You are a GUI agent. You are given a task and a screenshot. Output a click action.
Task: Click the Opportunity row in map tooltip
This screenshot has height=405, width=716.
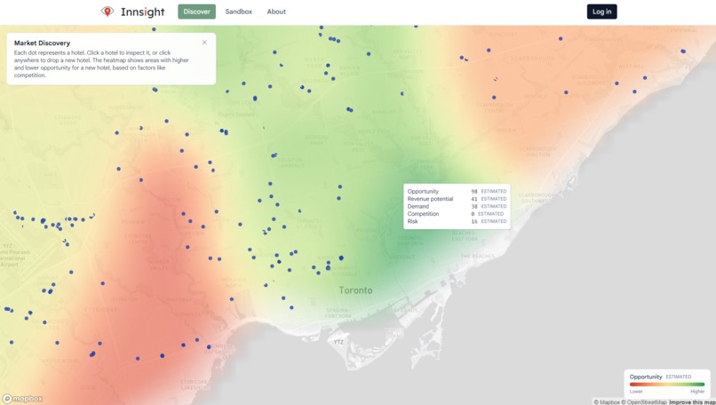pos(457,191)
